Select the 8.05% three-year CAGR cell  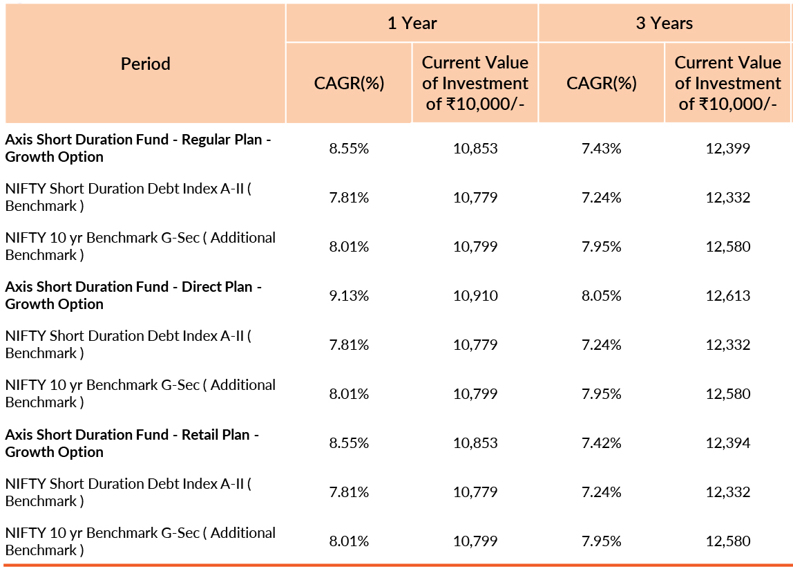[x=601, y=296]
